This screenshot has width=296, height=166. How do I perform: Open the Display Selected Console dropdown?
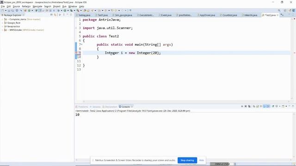coord(279,107)
